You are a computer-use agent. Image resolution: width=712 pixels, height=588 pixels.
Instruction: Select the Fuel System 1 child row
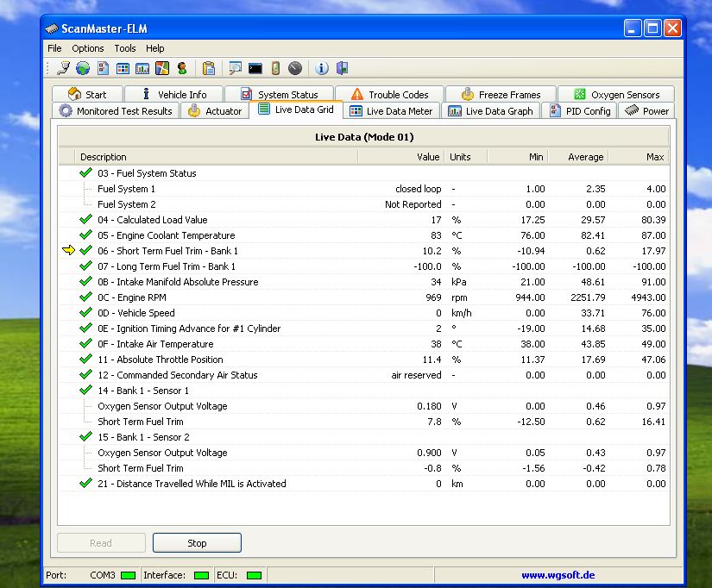coord(363,189)
